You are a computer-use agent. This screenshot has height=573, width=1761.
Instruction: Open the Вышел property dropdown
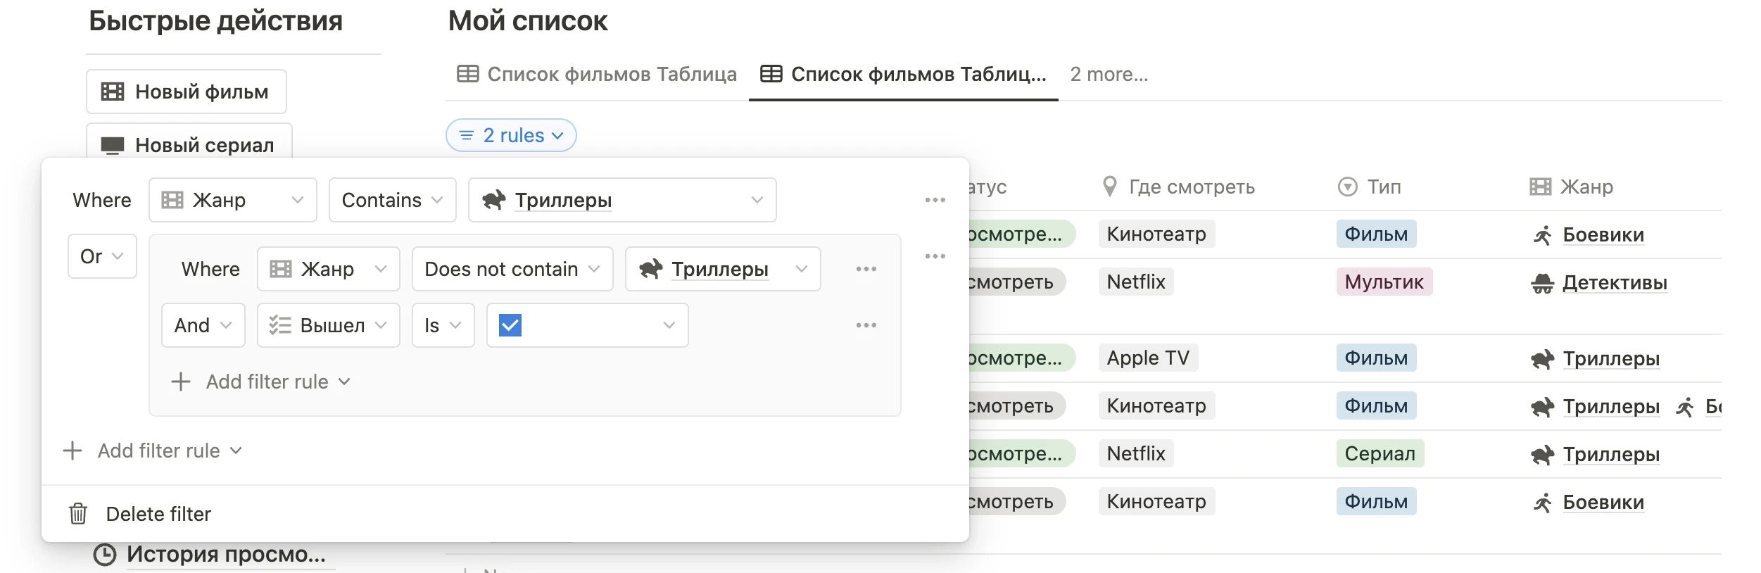coord(329,325)
